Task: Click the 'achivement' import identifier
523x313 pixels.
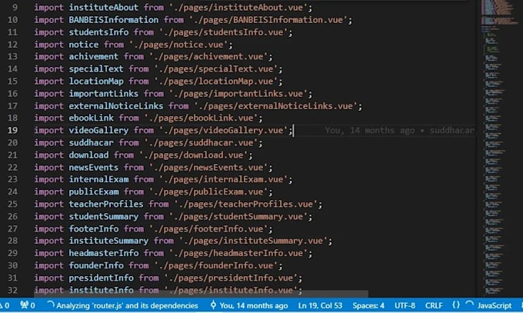Action: pyautogui.click(x=93, y=56)
